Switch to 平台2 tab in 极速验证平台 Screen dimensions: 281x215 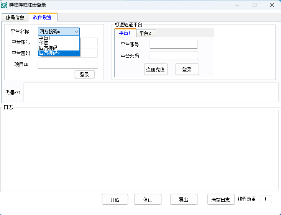[145, 33]
